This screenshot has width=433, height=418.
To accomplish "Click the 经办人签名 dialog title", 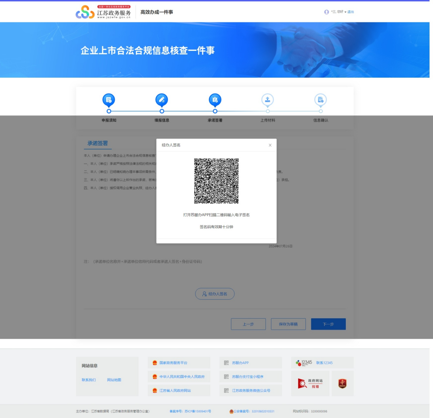I will point(171,145).
